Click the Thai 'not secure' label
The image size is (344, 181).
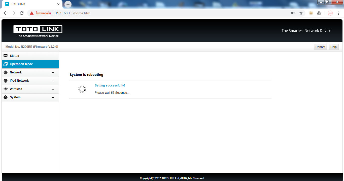coord(43,13)
